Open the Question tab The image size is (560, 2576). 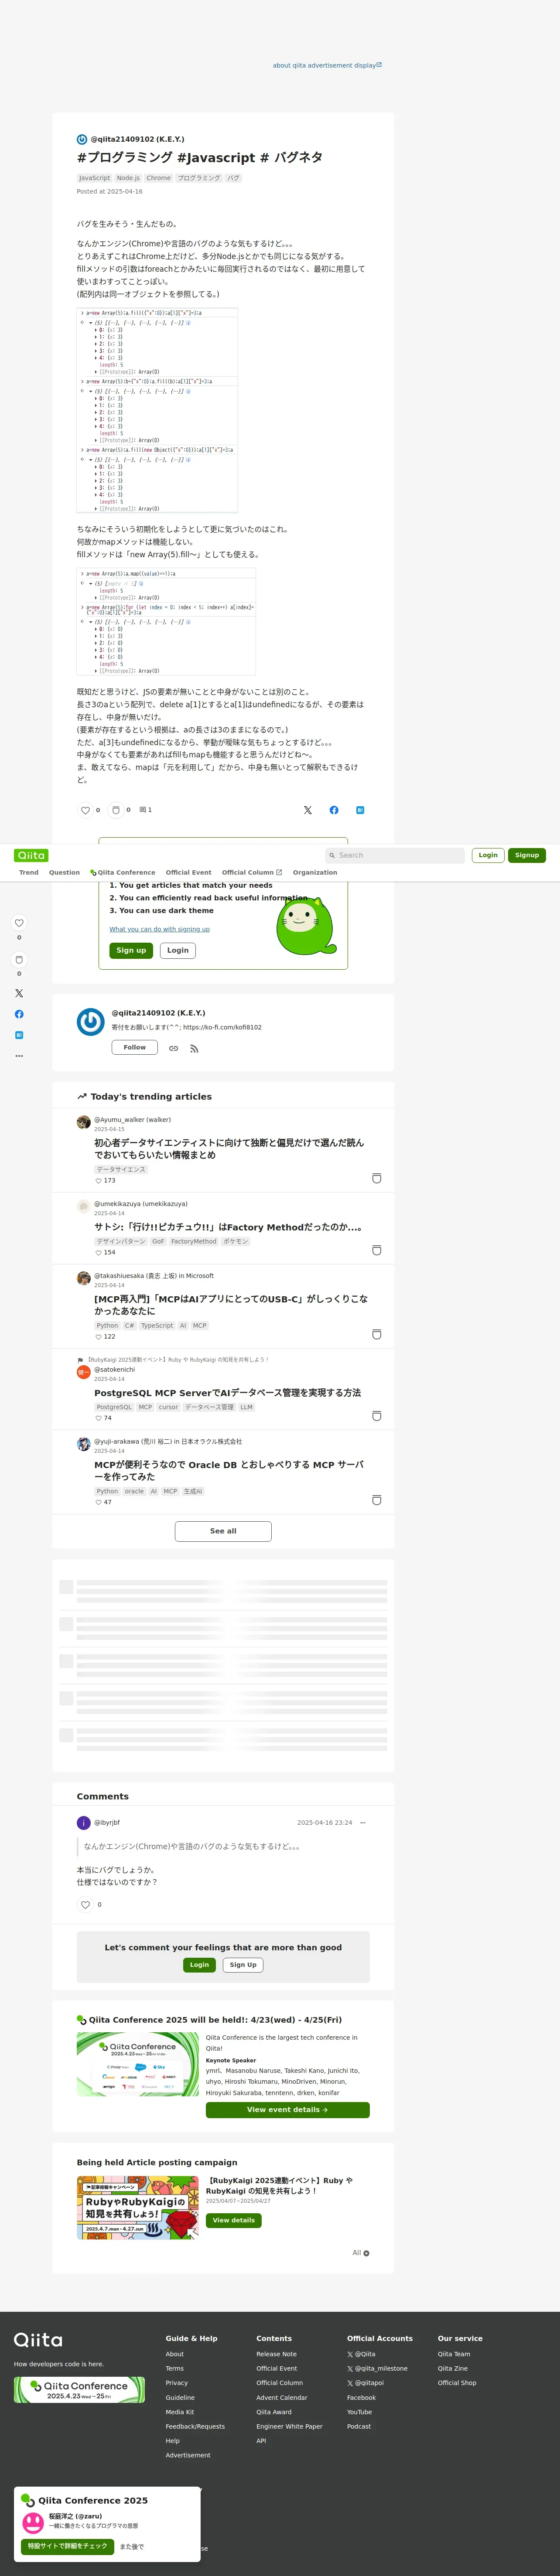click(65, 872)
